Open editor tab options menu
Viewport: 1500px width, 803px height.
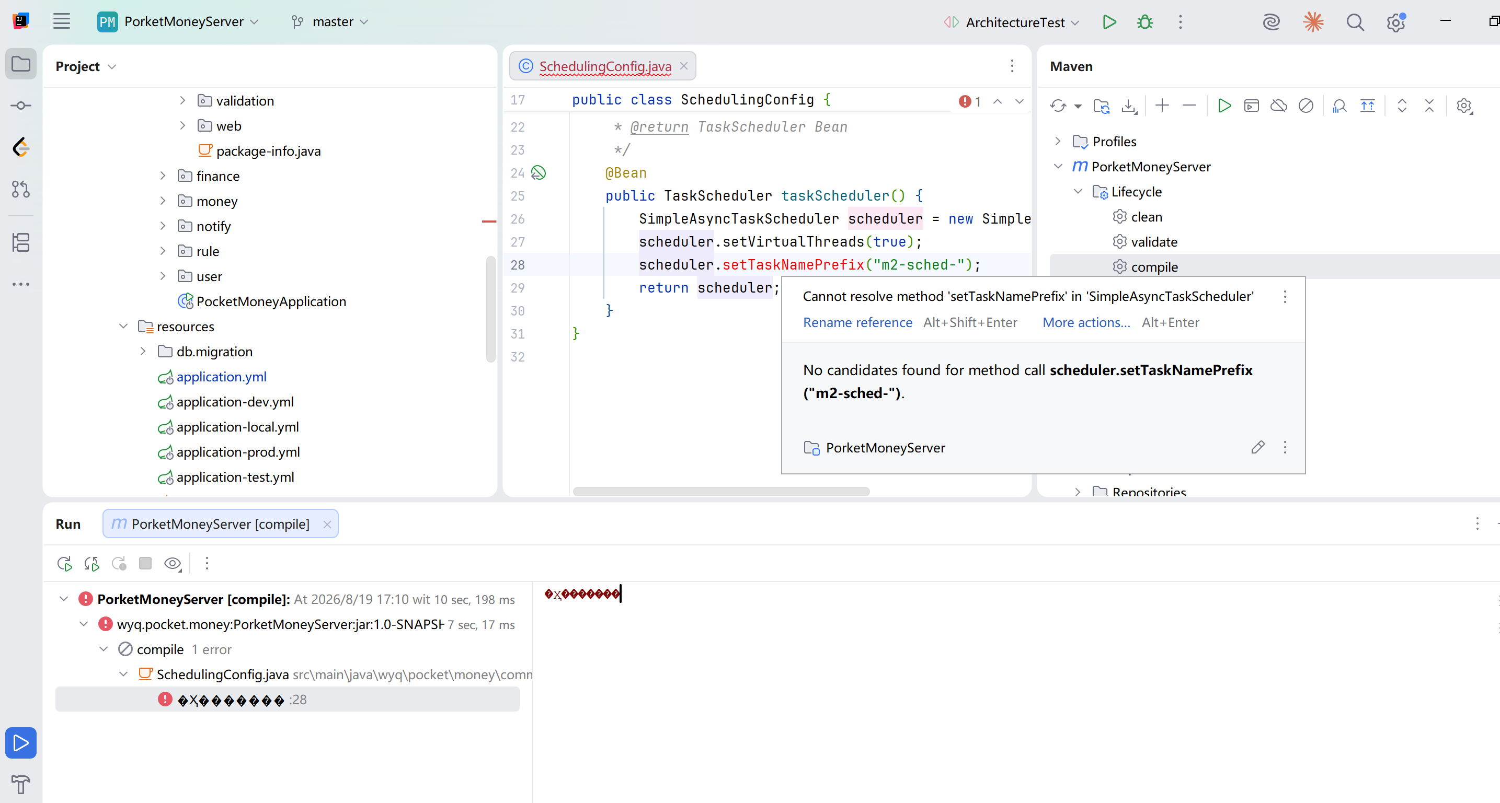pyautogui.click(x=1012, y=66)
